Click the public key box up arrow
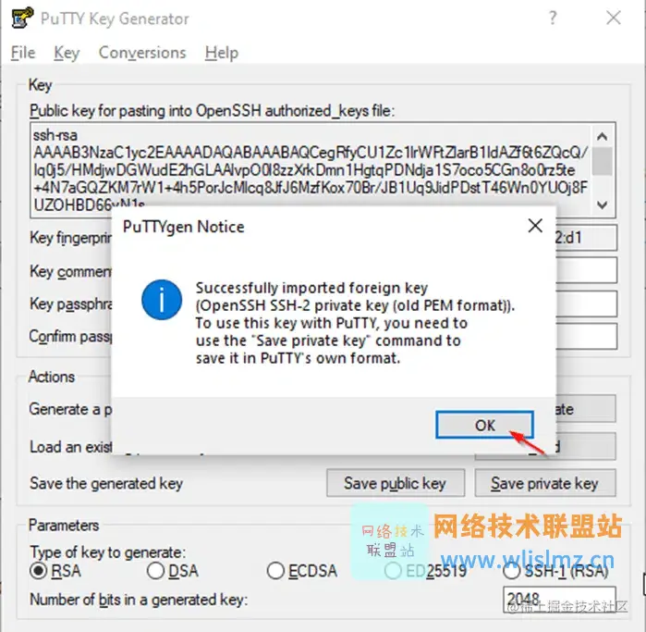 pyautogui.click(x=602, y=137)
